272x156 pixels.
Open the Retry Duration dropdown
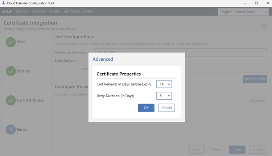(164, 96)
